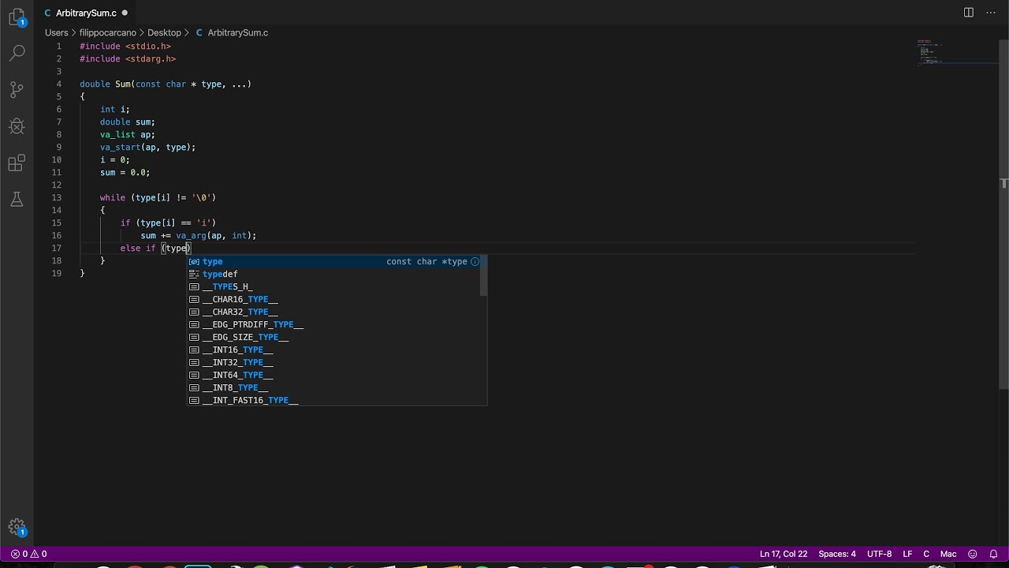Click on 'double sum;' declaration line
The height and width of the screenshot is (568, 1009).
pos(128,121)
